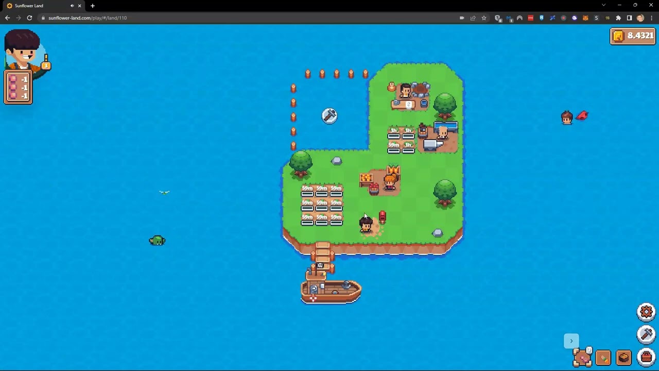
Task: Click the top-left 1h crop plot
Action: [394, 133]
